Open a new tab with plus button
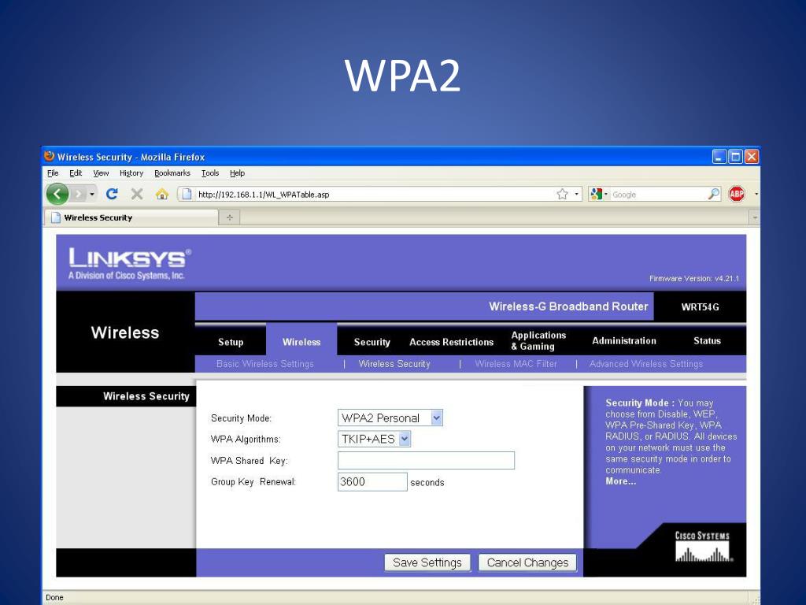Screen dimensions: 806x605 pos(229,217)
